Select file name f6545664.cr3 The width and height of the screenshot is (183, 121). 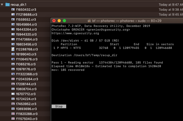tap(26, 25)
